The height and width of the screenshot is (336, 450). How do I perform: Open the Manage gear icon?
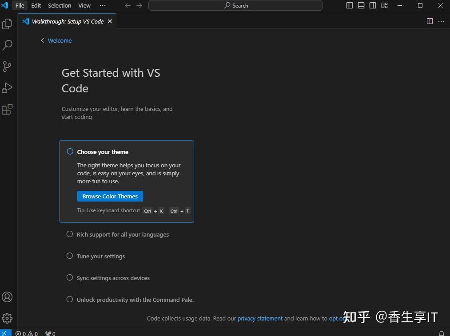[x=7, y=318]
